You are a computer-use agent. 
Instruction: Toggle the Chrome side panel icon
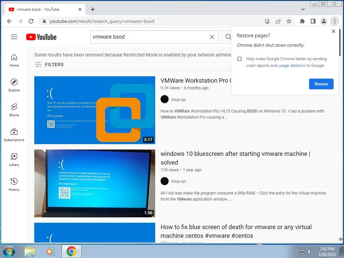pyautogui.click(x=313, y=21)
